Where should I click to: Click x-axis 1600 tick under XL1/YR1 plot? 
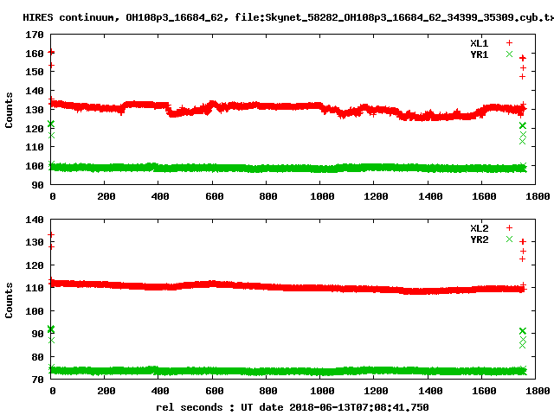[484, 196]
